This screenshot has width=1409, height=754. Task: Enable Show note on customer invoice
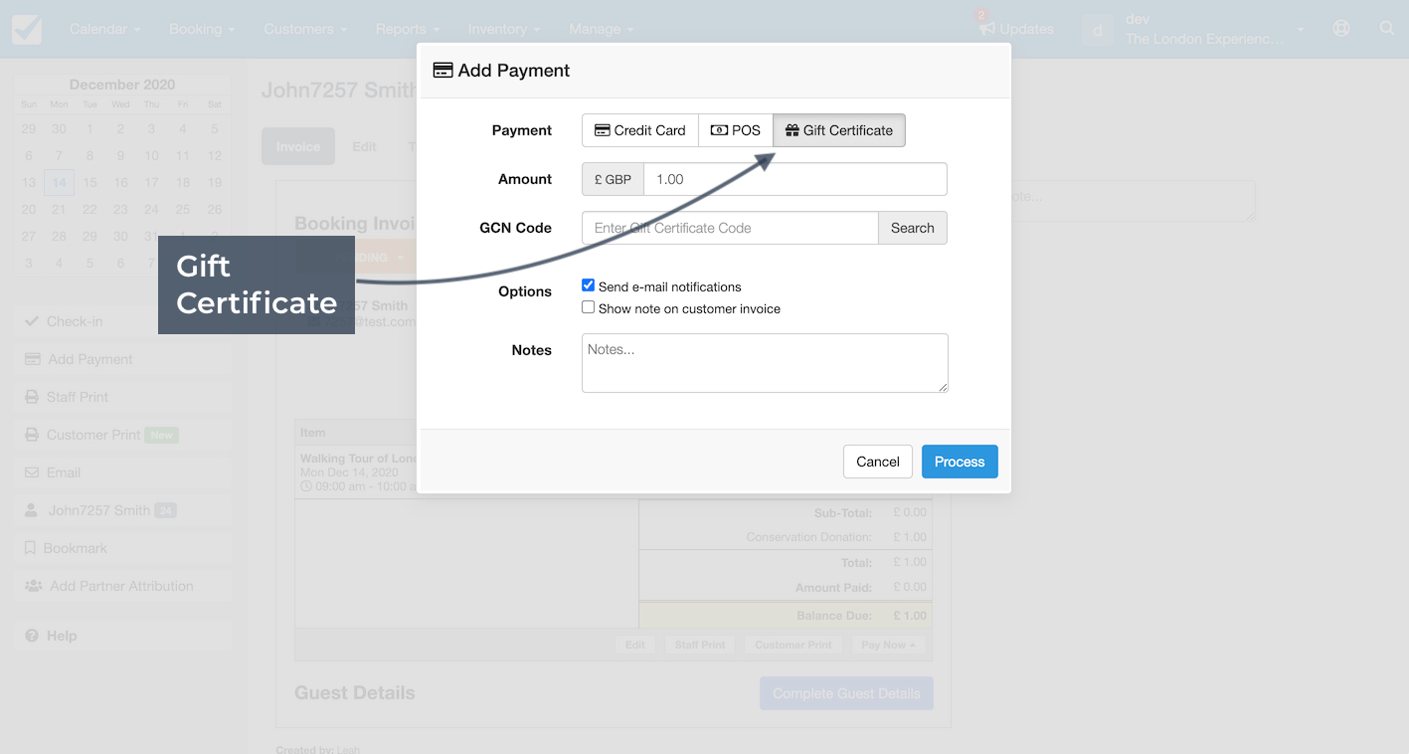[589, 307]
